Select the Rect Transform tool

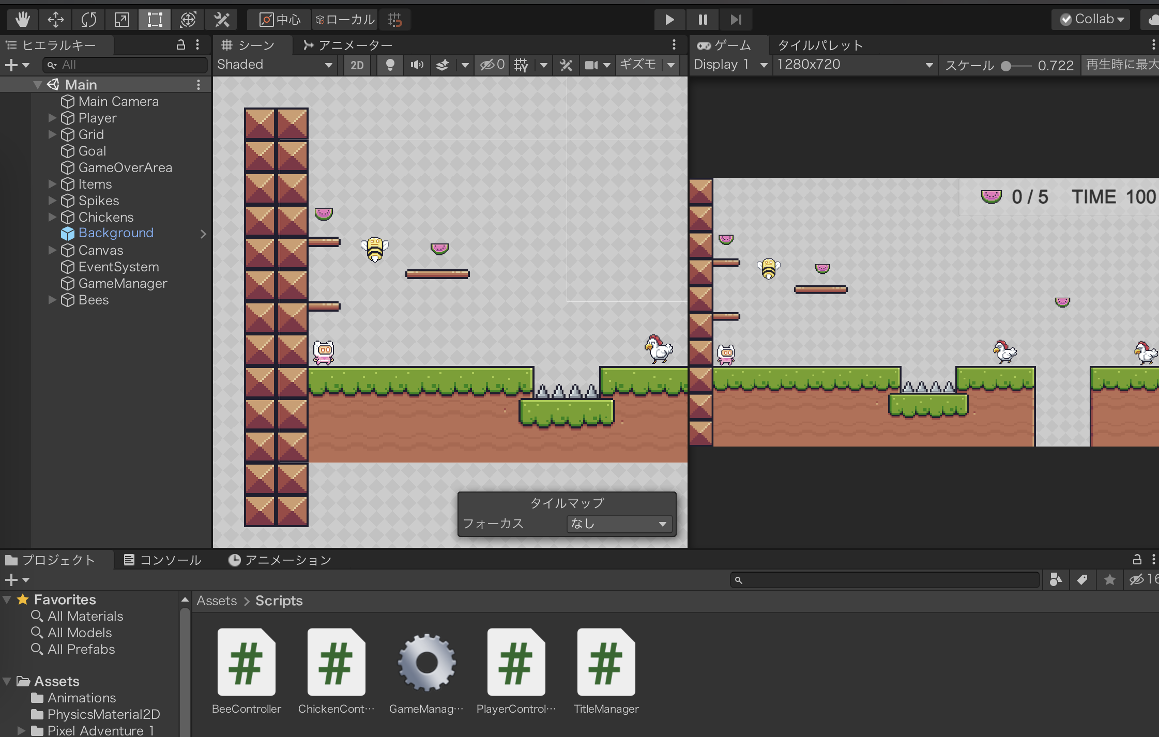[x=155, y=20]
